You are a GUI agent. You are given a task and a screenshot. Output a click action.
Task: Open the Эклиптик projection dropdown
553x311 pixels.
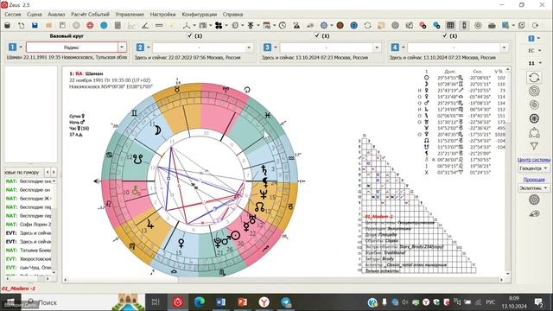coord(533,188)
